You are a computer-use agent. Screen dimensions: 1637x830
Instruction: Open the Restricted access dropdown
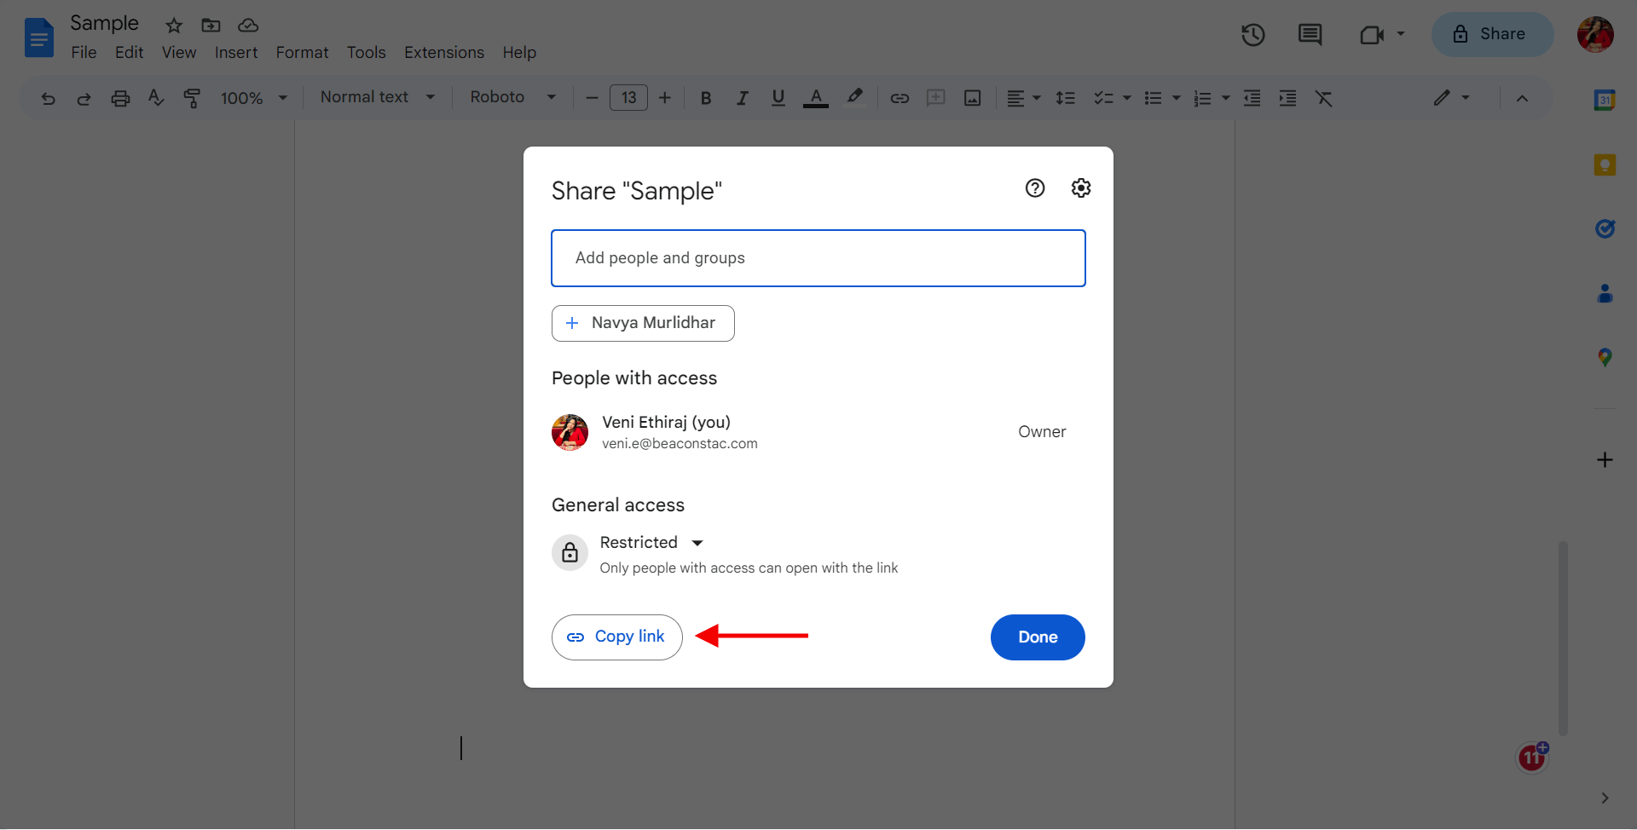tap(653, 542)
